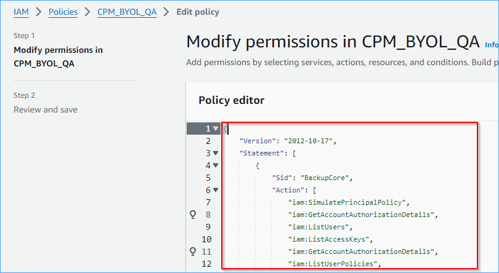
Task: Collapse the Statement array fold on line 3
Action: click(216, 153)
